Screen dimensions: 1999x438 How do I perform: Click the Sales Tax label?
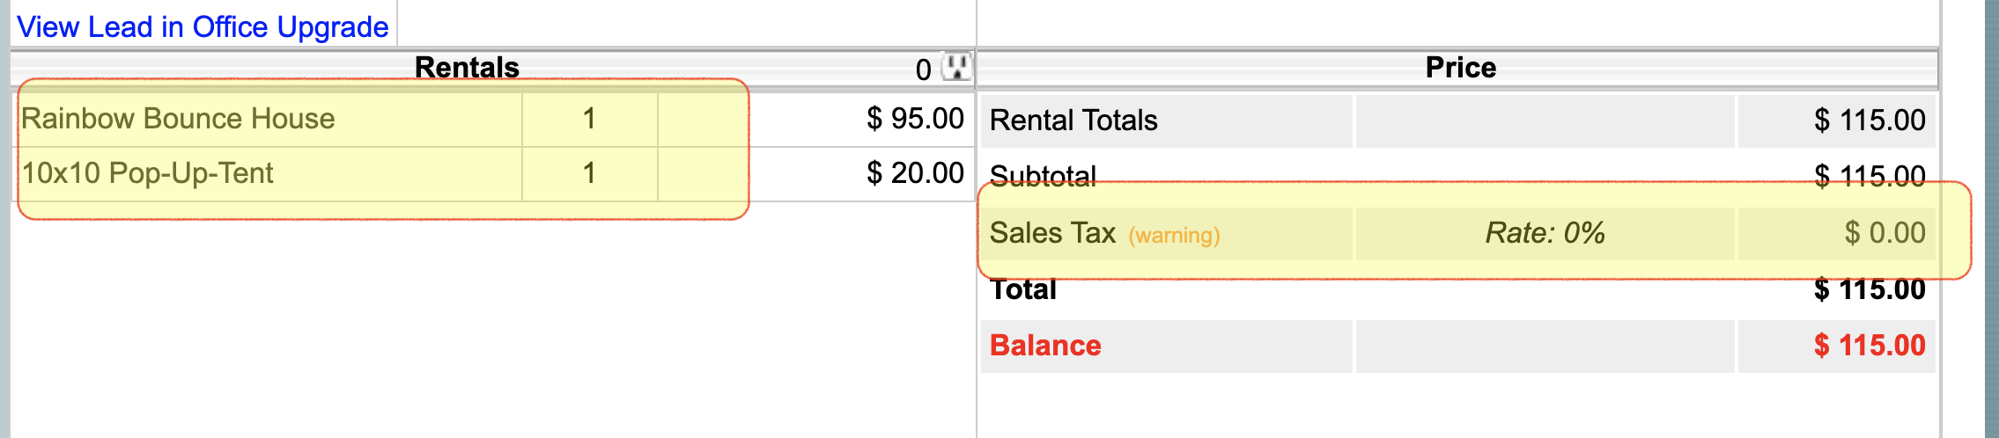tap(1052, 233)
